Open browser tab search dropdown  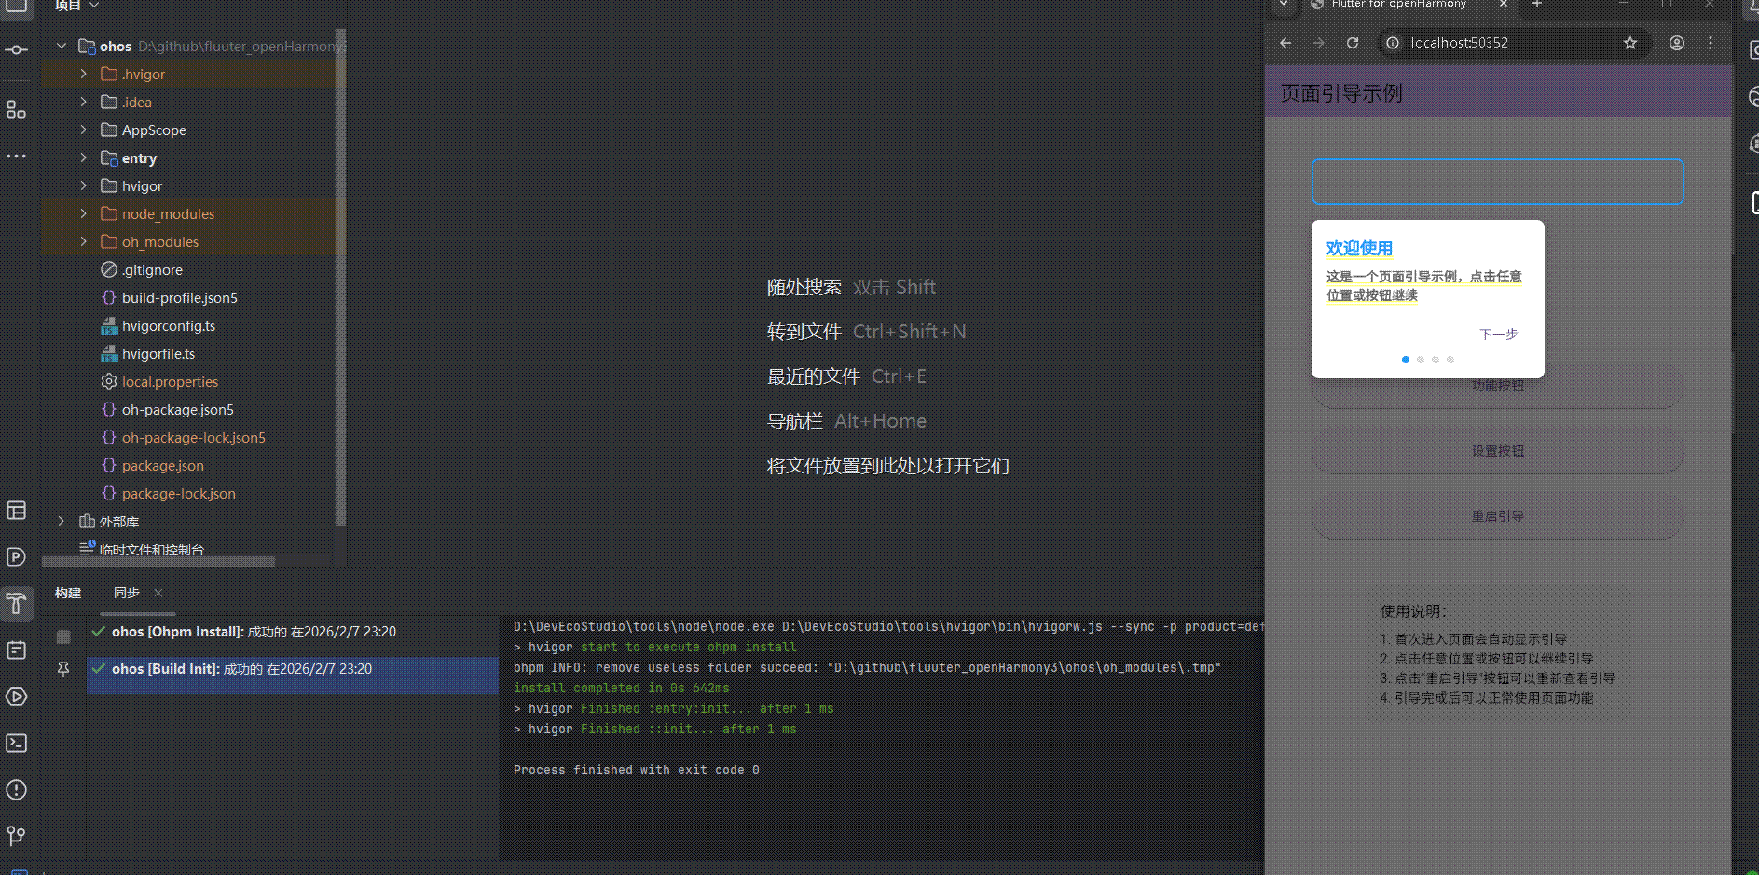tap(1284, 5)
